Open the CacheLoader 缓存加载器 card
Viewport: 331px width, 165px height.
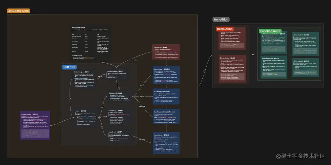coord(166,75)
